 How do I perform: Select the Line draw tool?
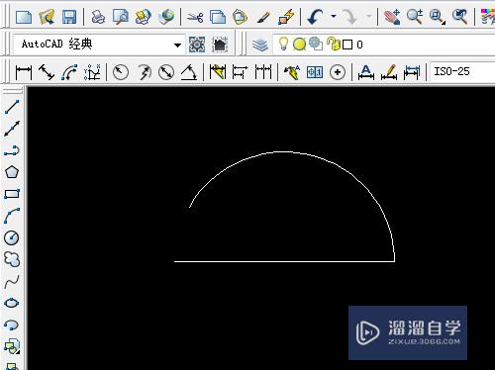[12, 107]
